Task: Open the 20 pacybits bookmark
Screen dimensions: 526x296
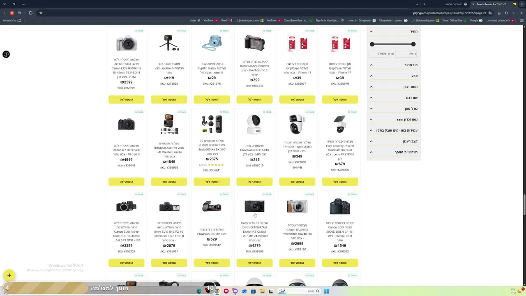Action: [392, 21]
